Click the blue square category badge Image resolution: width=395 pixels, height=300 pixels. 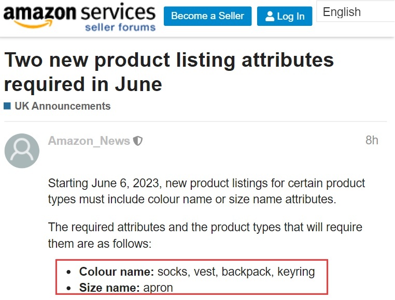7,106
